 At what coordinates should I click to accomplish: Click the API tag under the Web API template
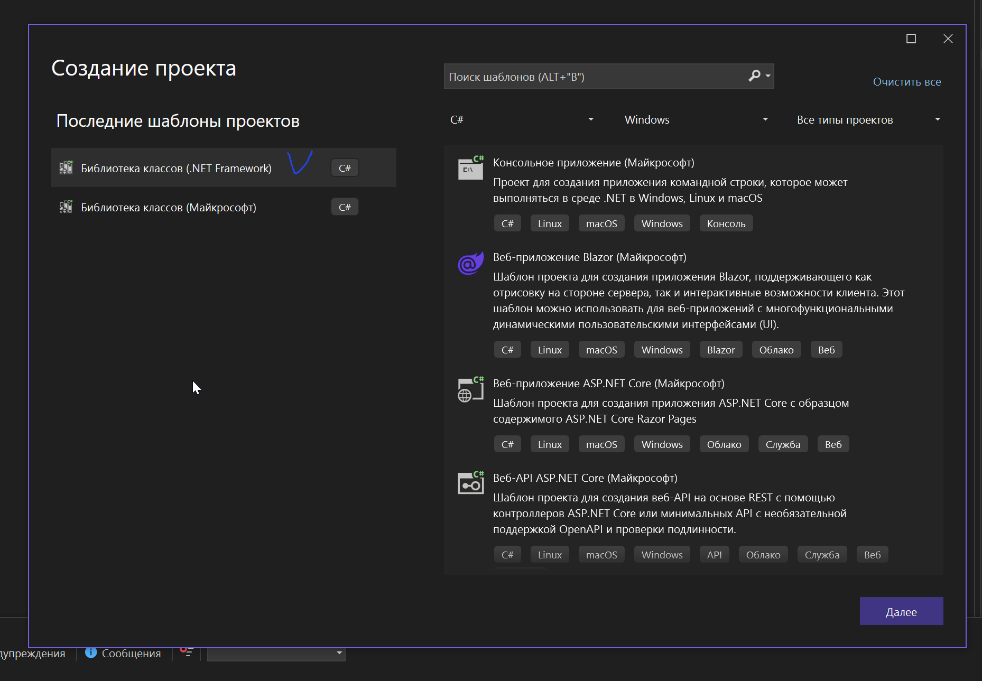coord(715,555)
